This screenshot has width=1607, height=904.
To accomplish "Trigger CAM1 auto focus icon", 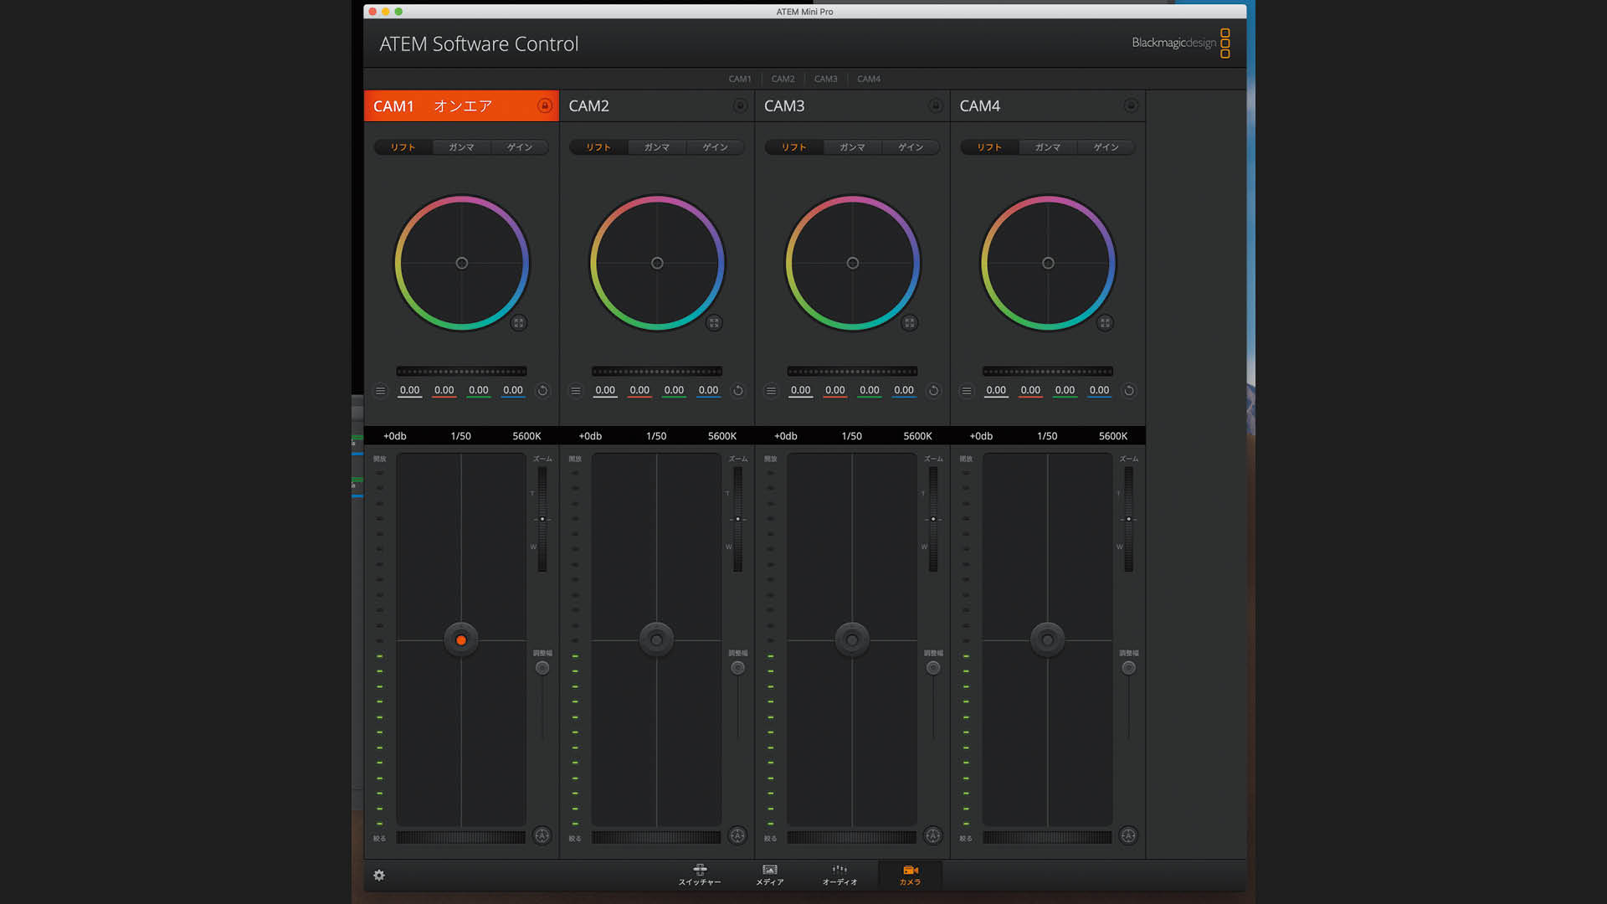I will pyautogui.click(x=542, y=835).
